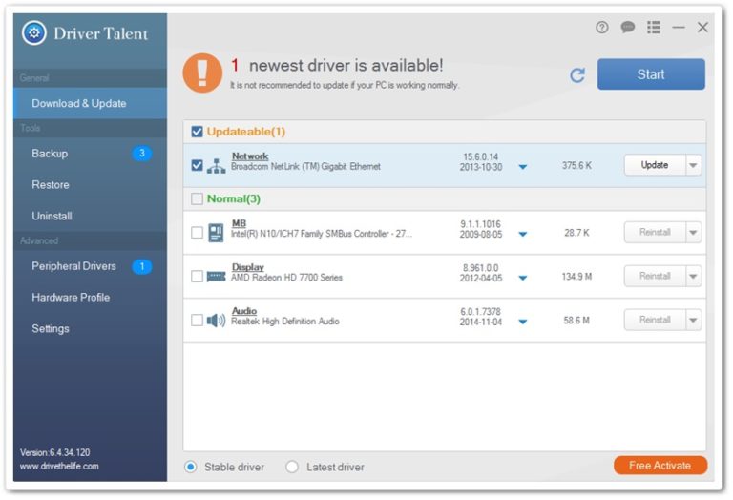Click the Network adapter device icon
The width and height of the screenshot is (733, 500).
coord(216,166)
